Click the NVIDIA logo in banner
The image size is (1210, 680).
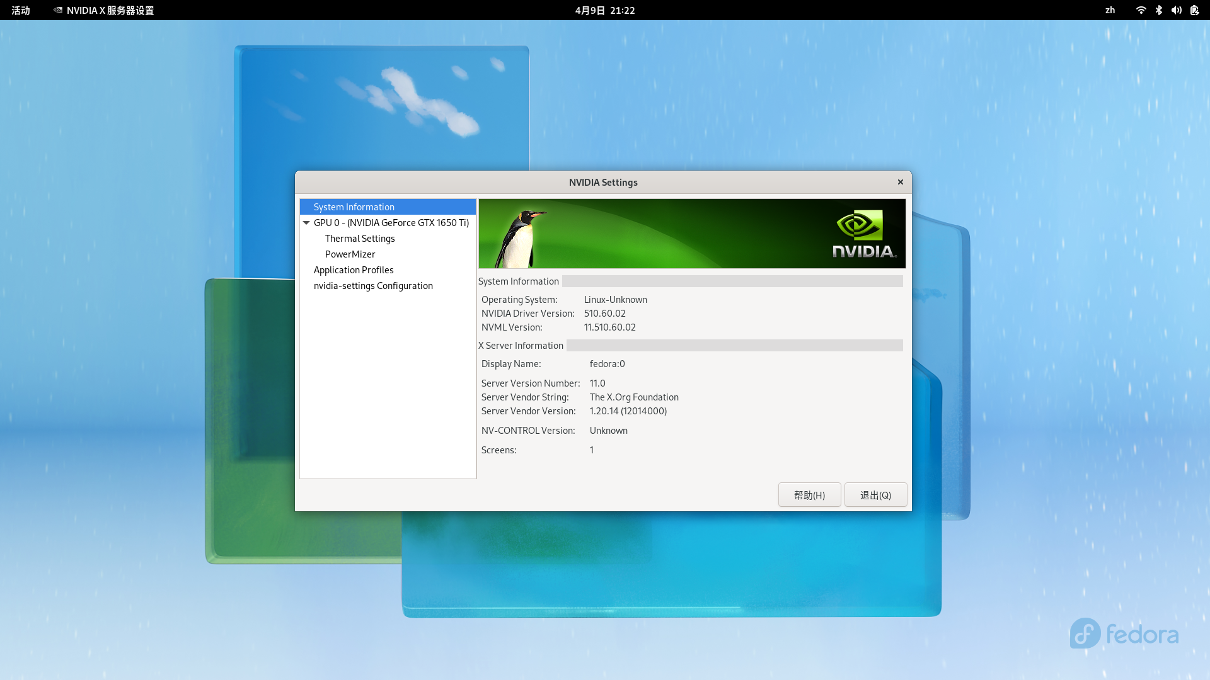[863, 234]
